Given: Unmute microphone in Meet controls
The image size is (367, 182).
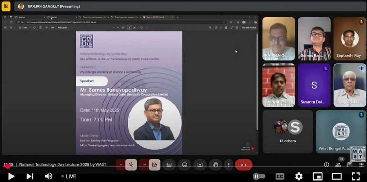Looking at the screenshot, I should point(131,165).
